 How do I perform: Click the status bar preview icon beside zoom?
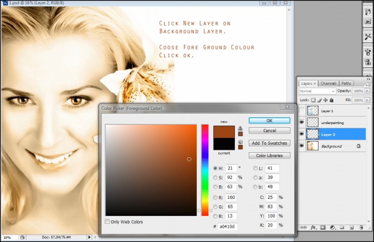pos(22,238)
